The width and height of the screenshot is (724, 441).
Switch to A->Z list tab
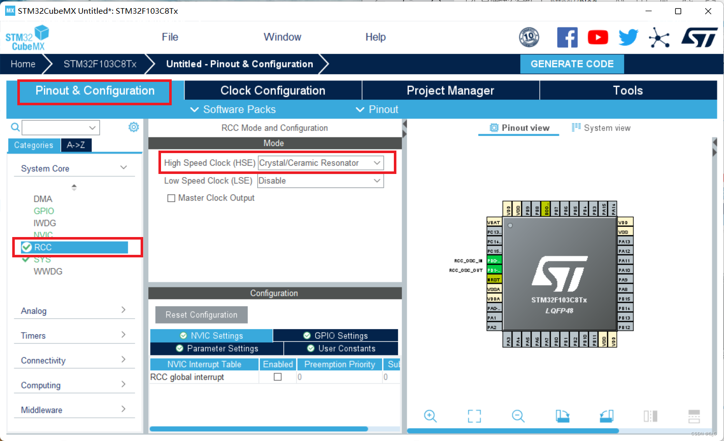click(x=76, y=145)
